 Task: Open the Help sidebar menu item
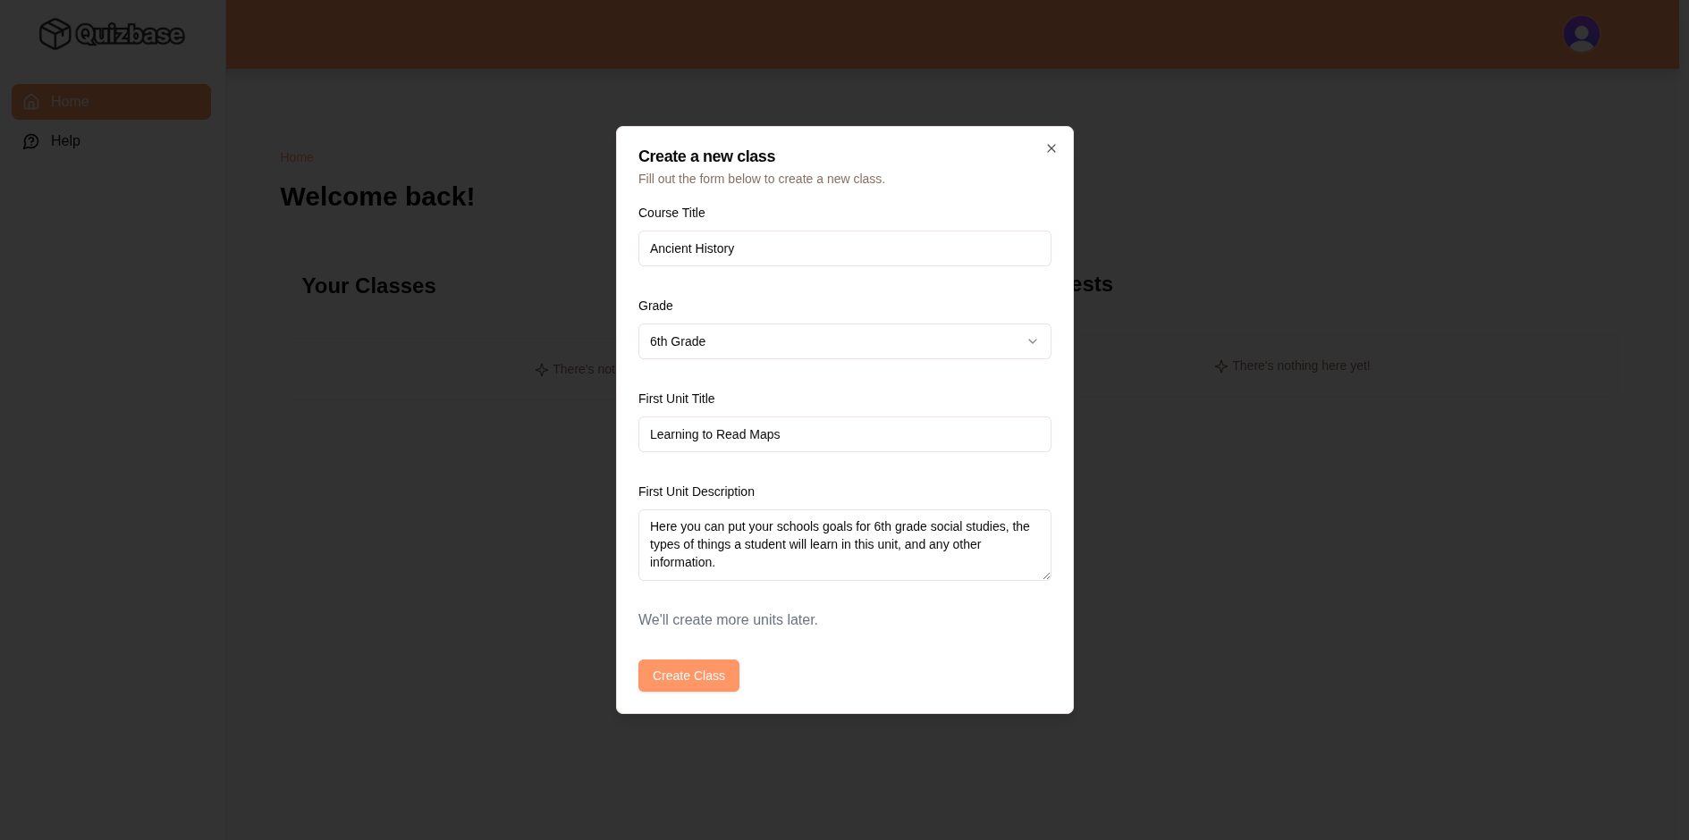(x=65, y=141)
